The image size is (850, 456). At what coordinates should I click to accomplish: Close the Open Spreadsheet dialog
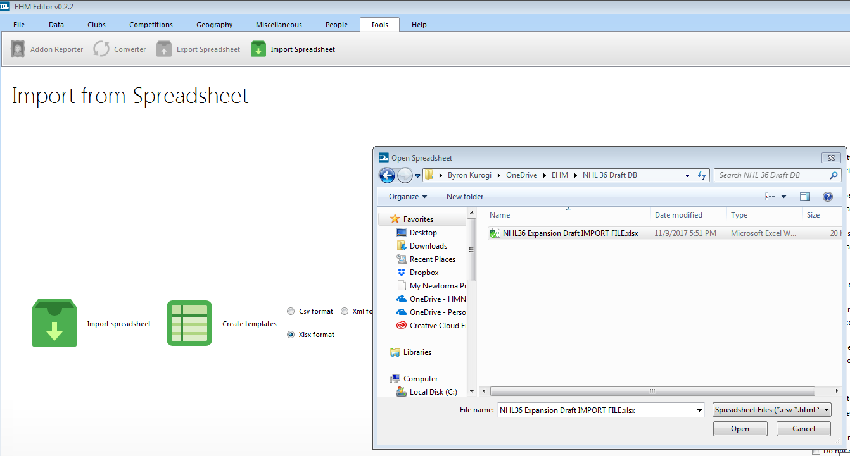click(832, 157)
